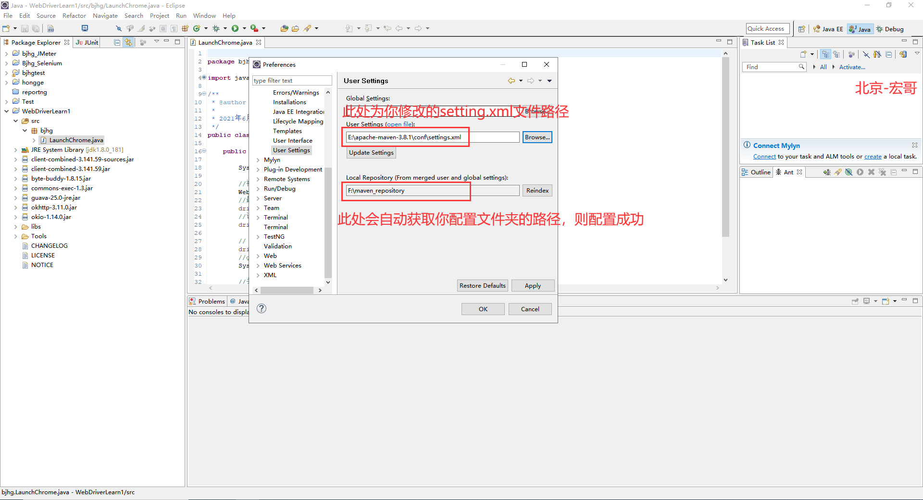Image resolution: width=923 pixels, height=500 pixels.
Task: Click the preferences tree horizontal scrollbar
Action: tap(287, 290)
